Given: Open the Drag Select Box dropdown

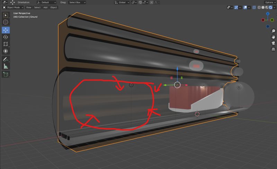Looking at the screenshot, I should 77,2.
